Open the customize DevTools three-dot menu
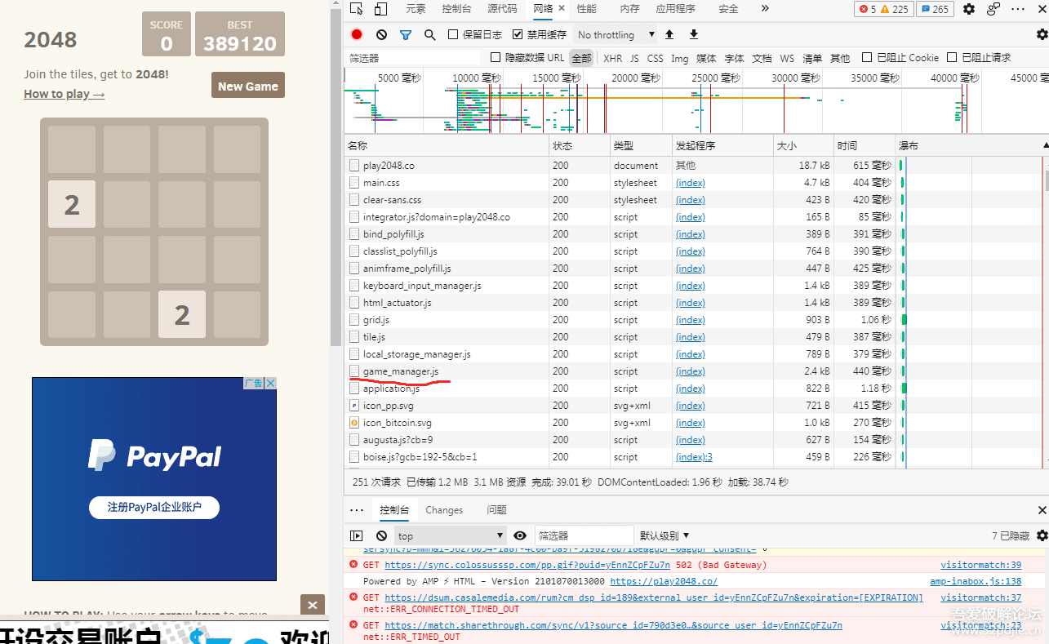Image resolution: width=1049 pixels, height=644 pixels. pos(1018,9)
